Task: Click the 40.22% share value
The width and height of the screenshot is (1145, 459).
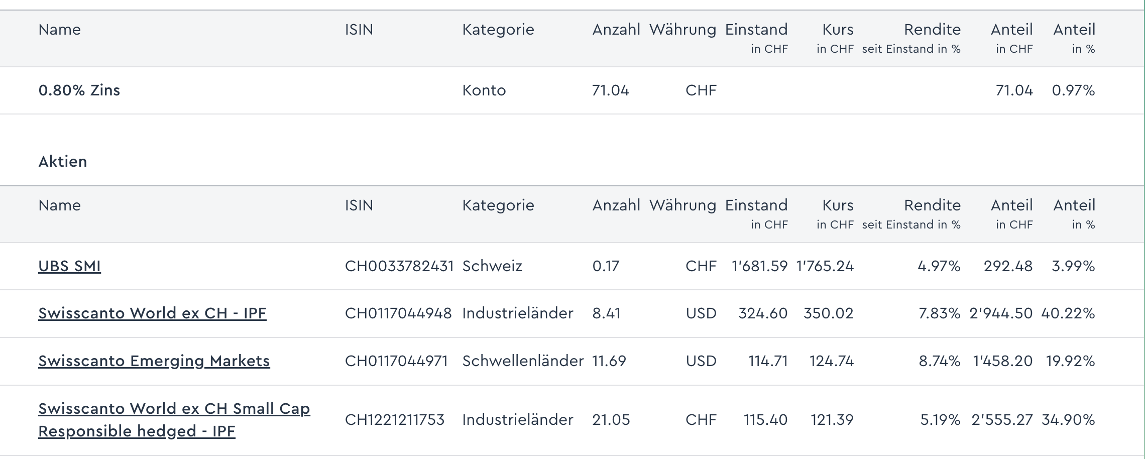Action: pyautogui.click(x=1068, y=313)
